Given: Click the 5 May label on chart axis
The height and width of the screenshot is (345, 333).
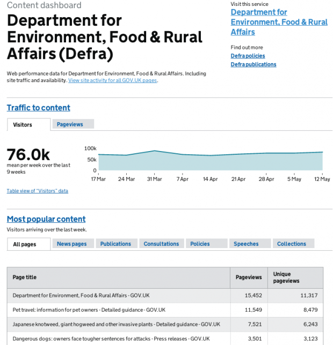Looking at the screenshot, I should [x=294, y=179].
